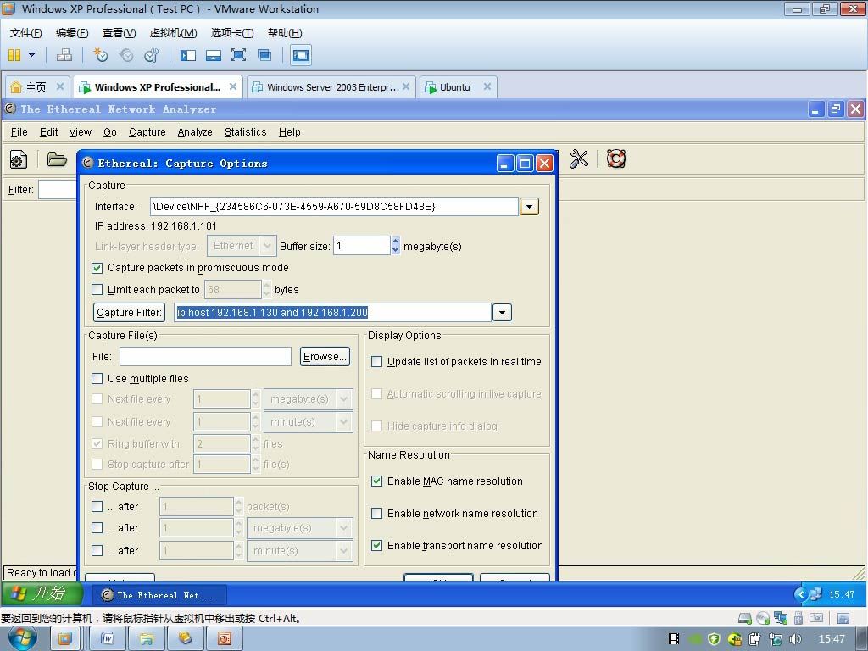
Task: Click the Ethereal capture interfaces toolbar icon
Action: [x=19, y=160]
